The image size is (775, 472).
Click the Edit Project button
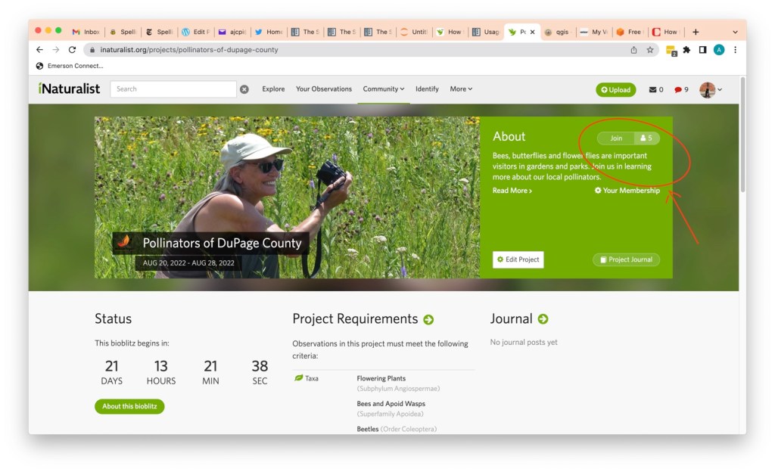[x=518, y=259]
